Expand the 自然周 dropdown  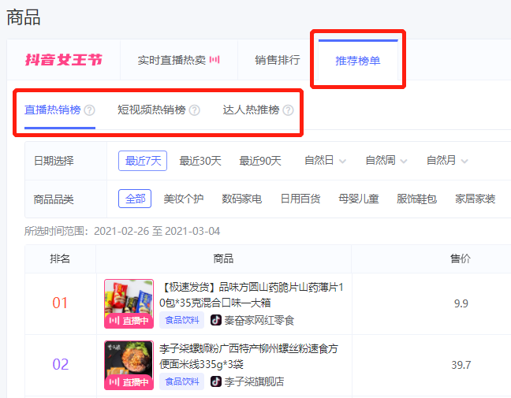pyautogui.click(x=386, y=160)
